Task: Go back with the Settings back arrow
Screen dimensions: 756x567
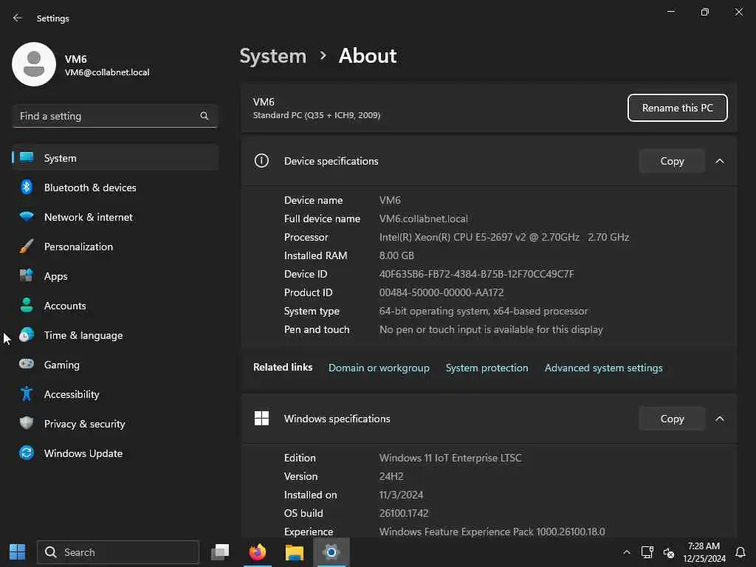Action: tap(18, 18)
